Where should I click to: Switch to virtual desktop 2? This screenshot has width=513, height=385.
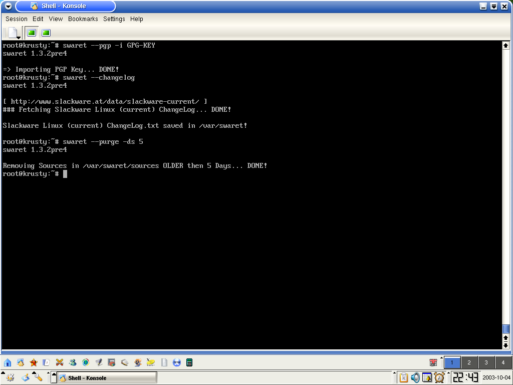point(469,362)
